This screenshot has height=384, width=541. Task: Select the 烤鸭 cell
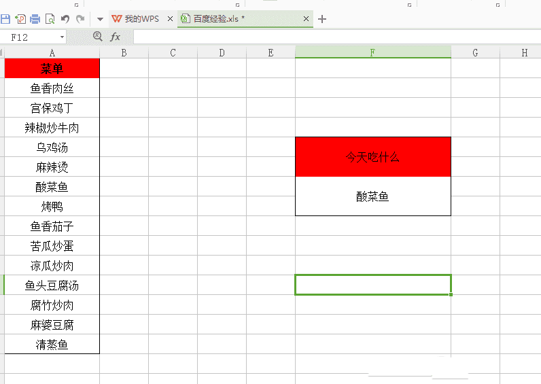pos(52,207)
